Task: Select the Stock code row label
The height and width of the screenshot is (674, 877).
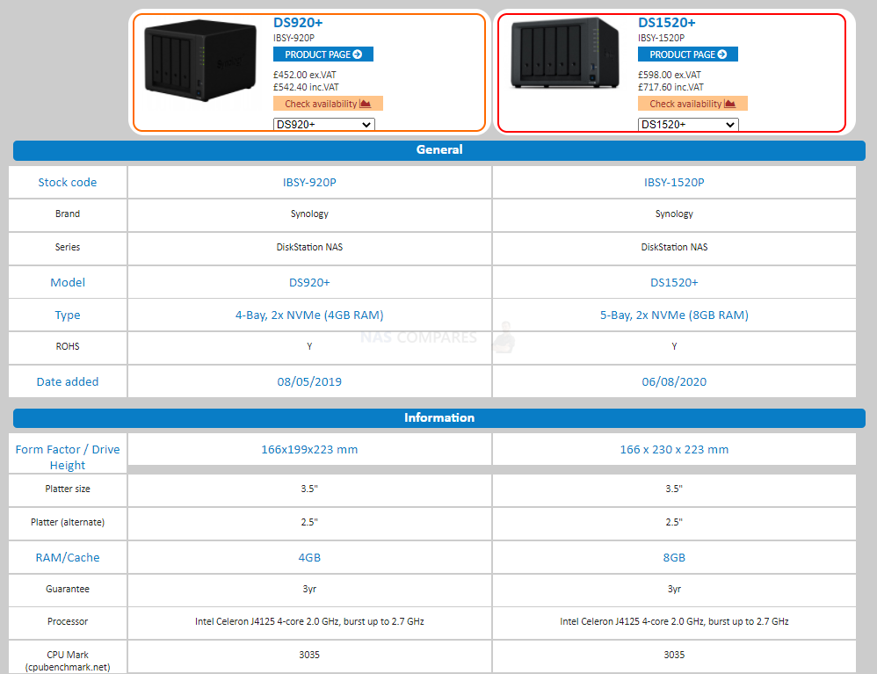Action: (68, 183)
